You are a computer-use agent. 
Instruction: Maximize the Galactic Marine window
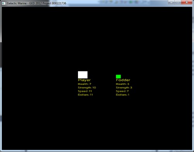(x=178, y=2)
